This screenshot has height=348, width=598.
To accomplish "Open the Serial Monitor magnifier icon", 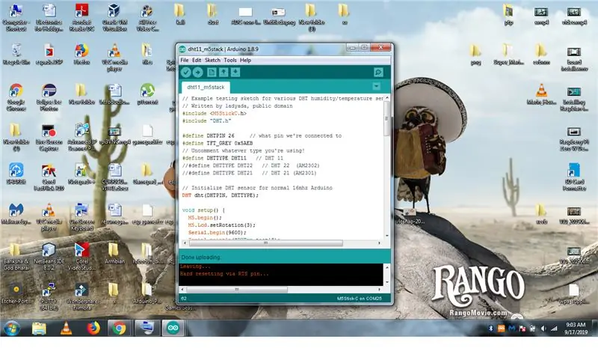I will (378, 72).
